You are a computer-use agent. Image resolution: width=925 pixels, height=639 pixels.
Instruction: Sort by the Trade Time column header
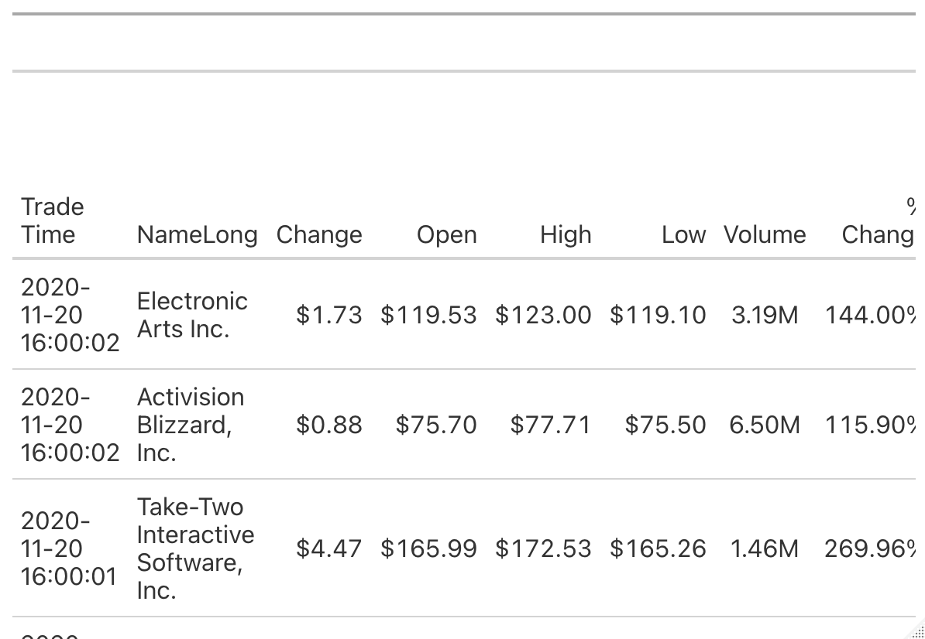tap(52, 220)
